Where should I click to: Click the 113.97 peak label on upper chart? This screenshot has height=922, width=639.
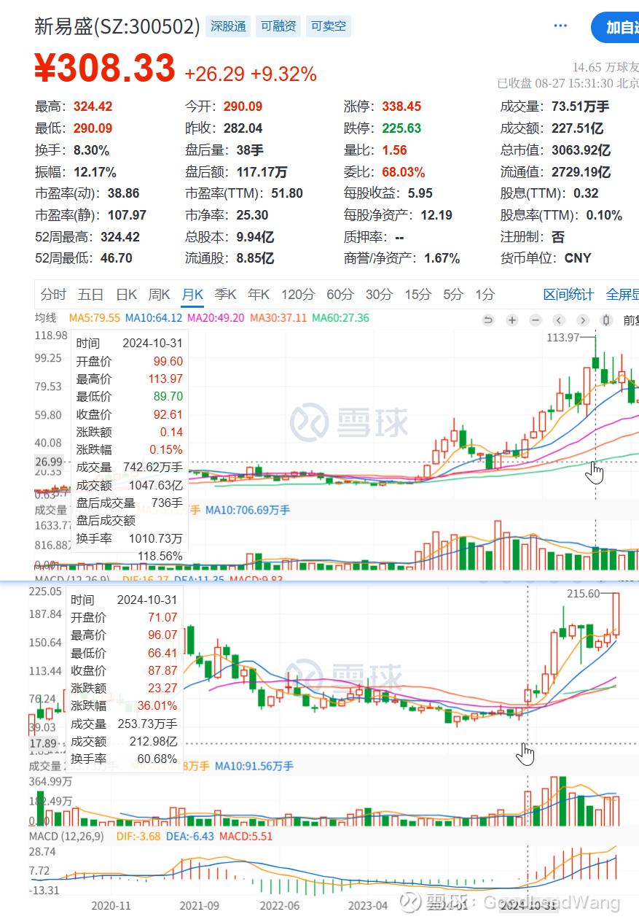562,337
